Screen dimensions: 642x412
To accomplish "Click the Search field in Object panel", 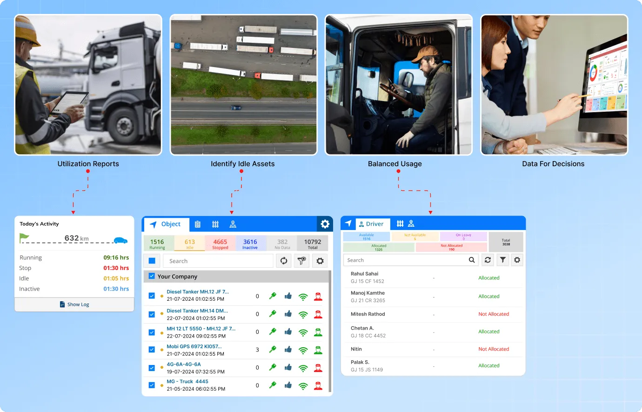I will click(218, 261).
